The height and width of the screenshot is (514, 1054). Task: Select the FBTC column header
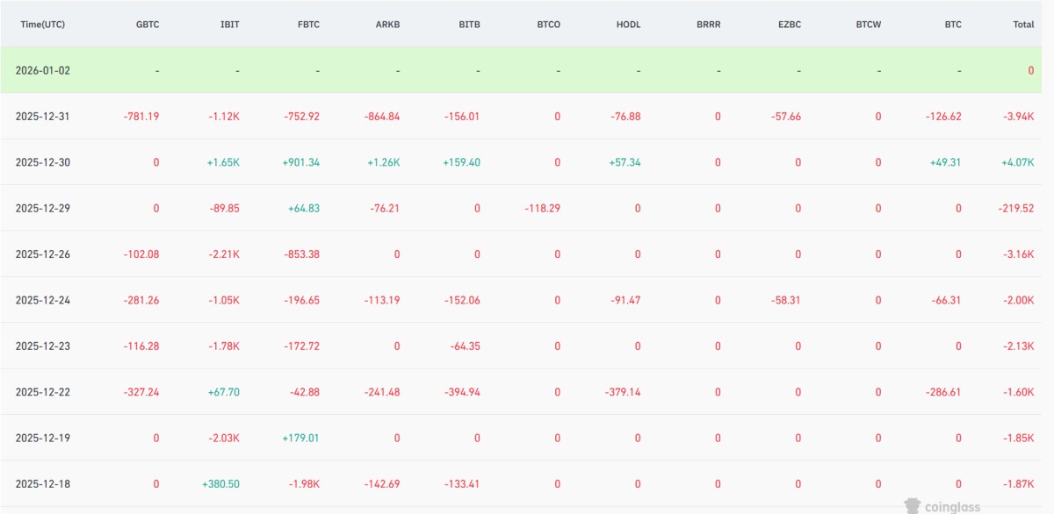307,25
